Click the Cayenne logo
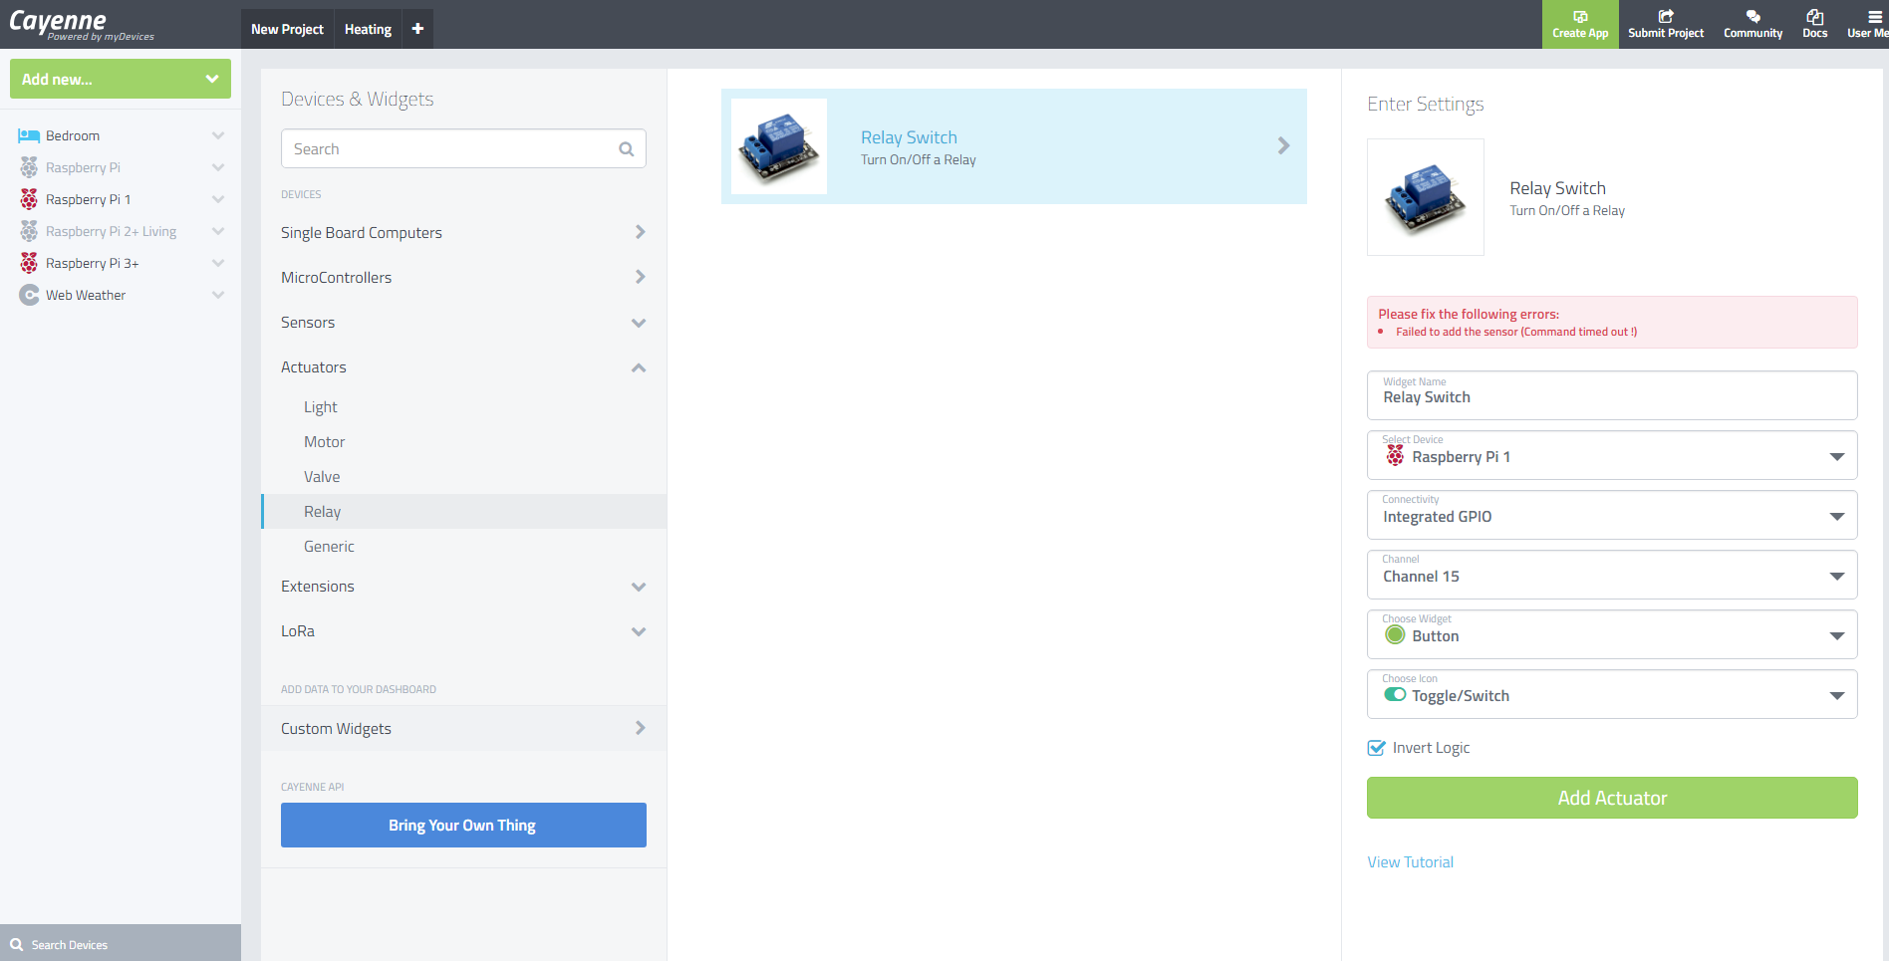The width and height of the screenshot is (1889, 961). point(81,24)
